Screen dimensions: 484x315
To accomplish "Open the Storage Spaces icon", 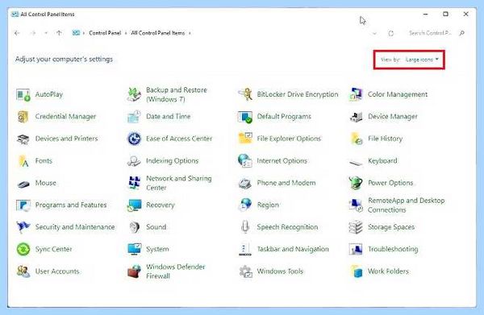I will pyautogui.click(x=356, y=227).
